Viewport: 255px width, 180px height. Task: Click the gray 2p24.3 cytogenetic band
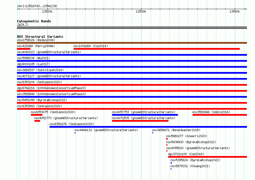(x=132, y=28)
